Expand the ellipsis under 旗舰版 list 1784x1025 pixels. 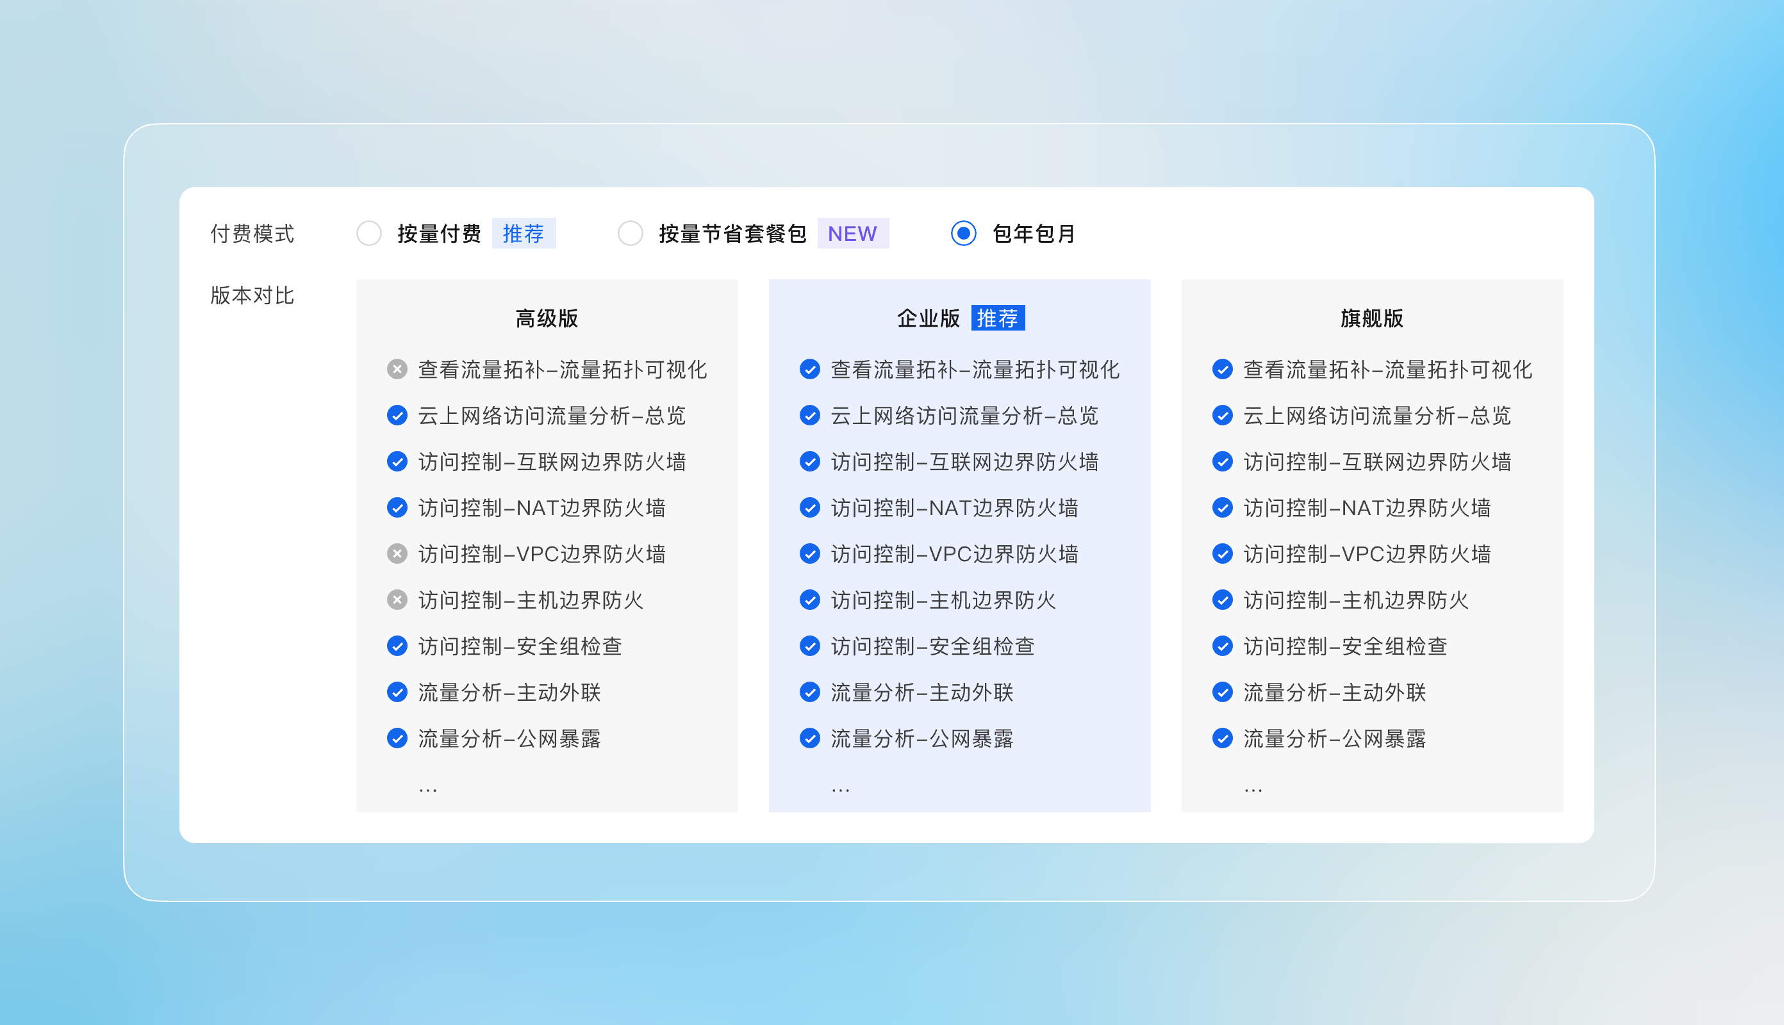coord(1253,789)
